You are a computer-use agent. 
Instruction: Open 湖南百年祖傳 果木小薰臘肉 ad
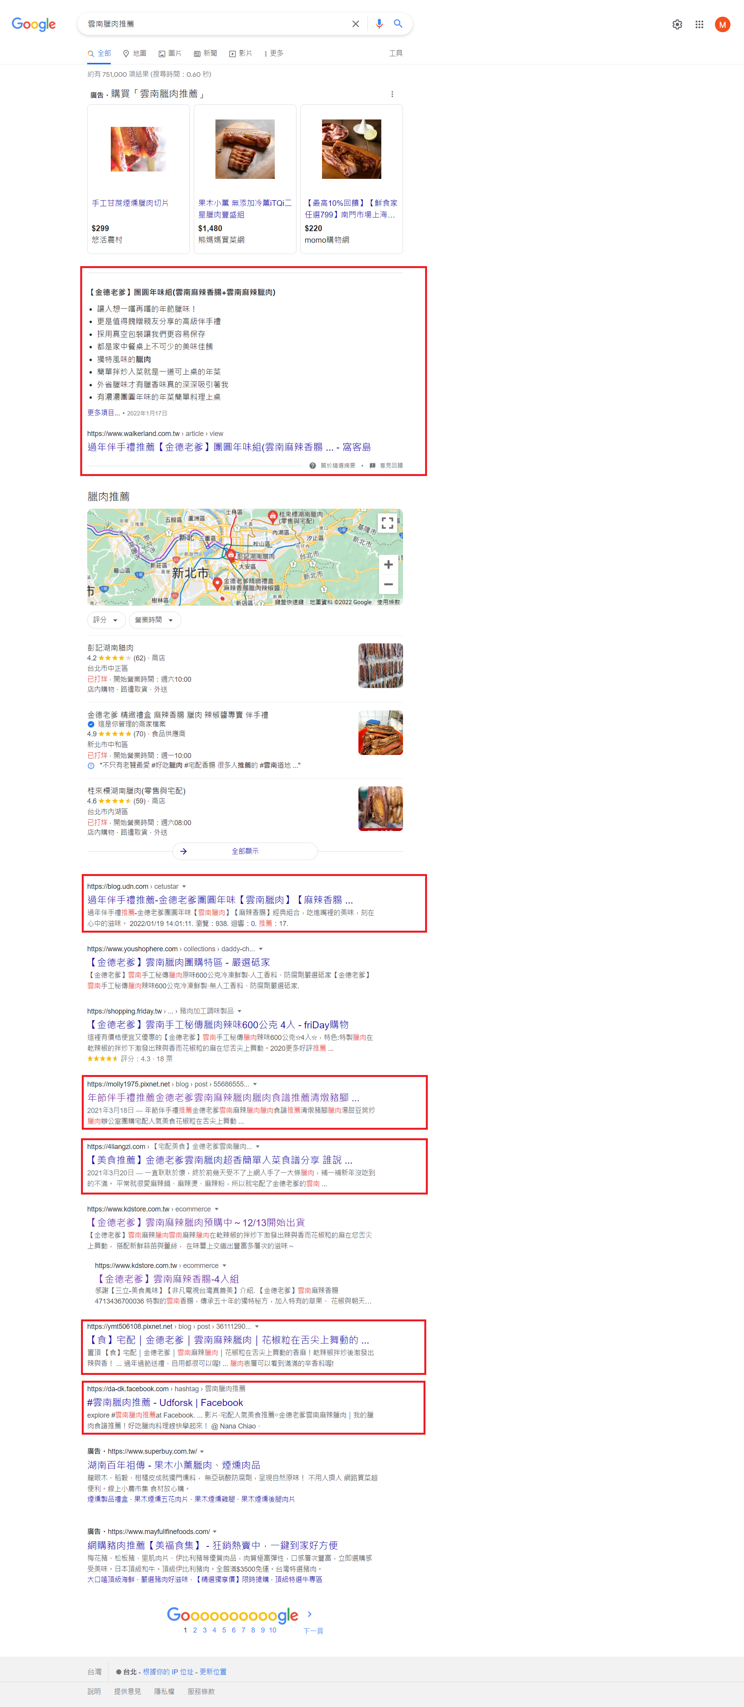174,1465
